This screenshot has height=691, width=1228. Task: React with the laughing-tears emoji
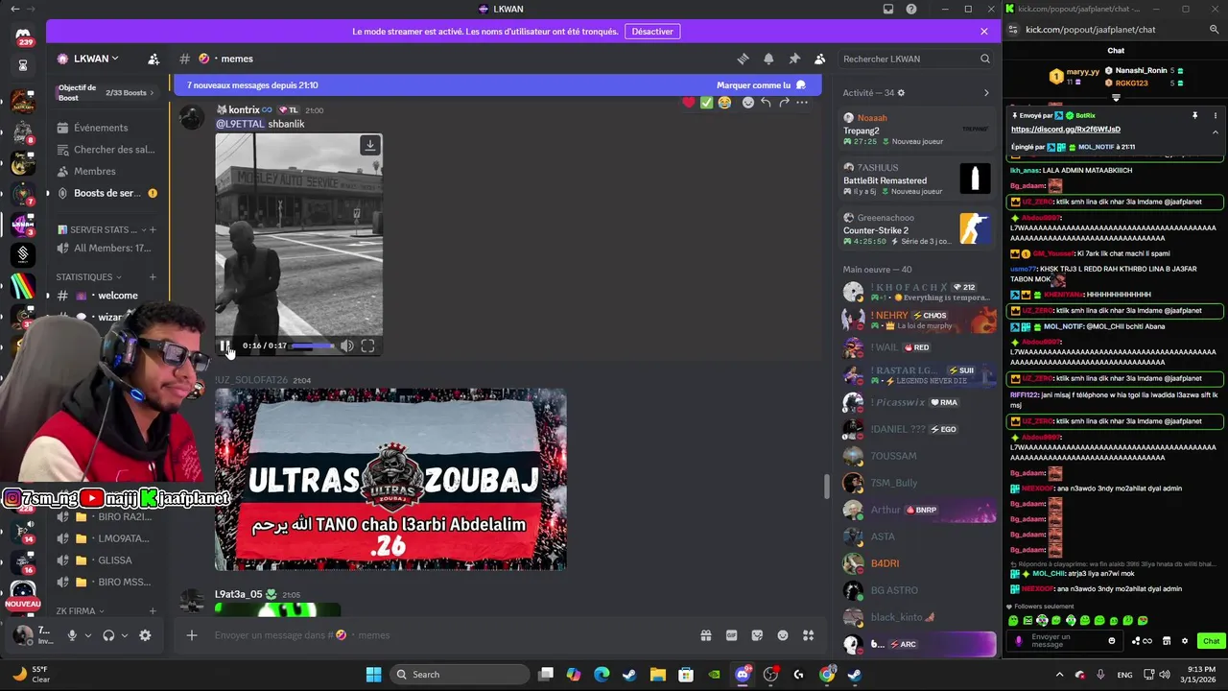pyautogui.click(x=724, y=102)
